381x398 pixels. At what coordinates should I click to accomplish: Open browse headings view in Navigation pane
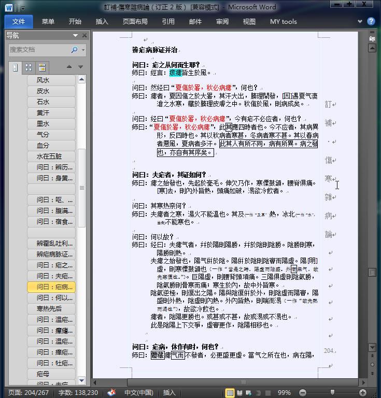tap(16, 67)
